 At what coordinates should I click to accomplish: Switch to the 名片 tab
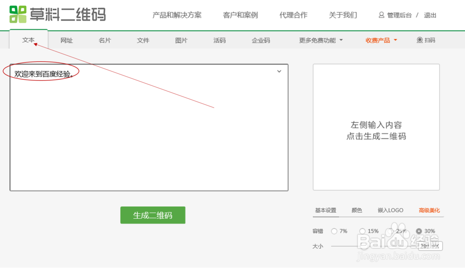coord(105,40)
